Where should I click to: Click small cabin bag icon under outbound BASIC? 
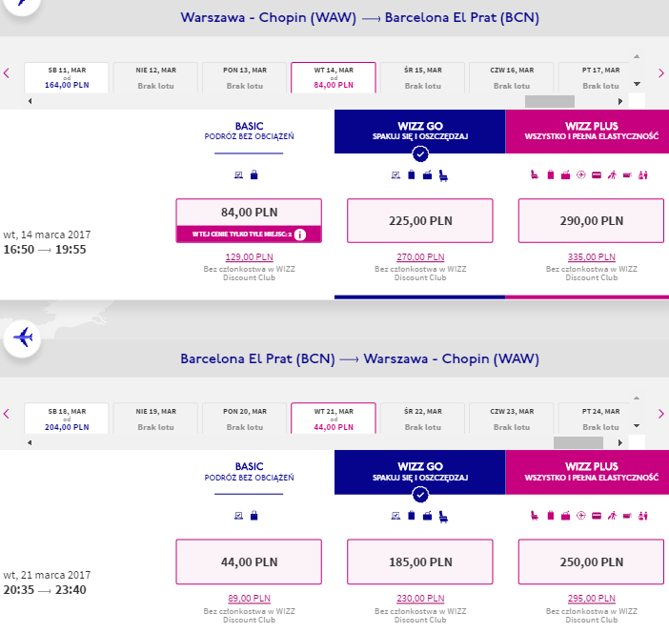click(253, 174)
